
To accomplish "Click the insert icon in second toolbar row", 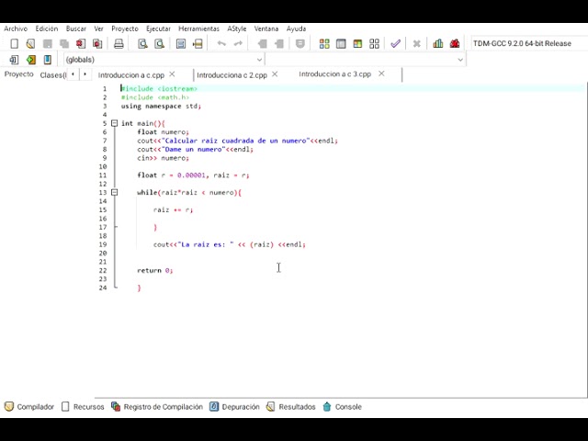I will 14,60.
